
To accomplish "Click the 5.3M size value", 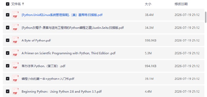I will (x=148, y=53).
